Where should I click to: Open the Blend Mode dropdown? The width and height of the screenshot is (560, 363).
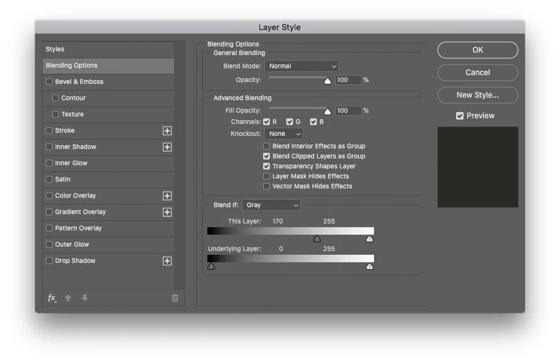301,66
